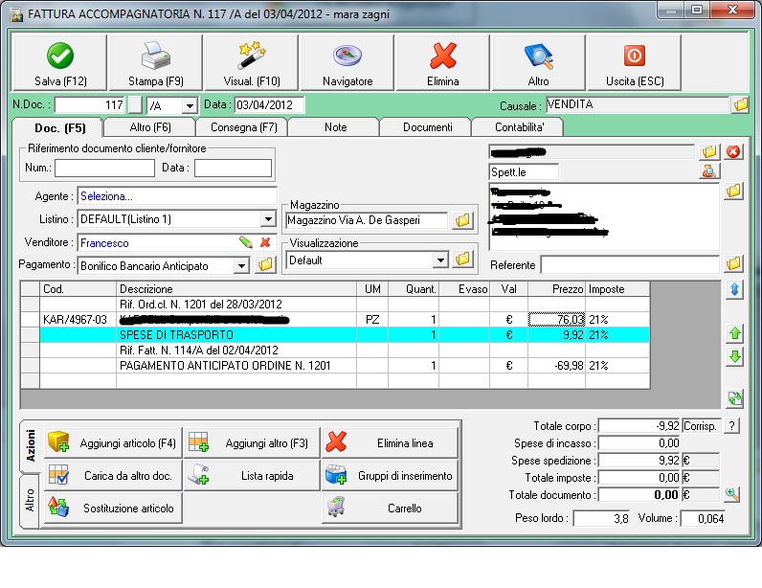
Task: Open the Navigatore compass tool
Action: point(347,63)
